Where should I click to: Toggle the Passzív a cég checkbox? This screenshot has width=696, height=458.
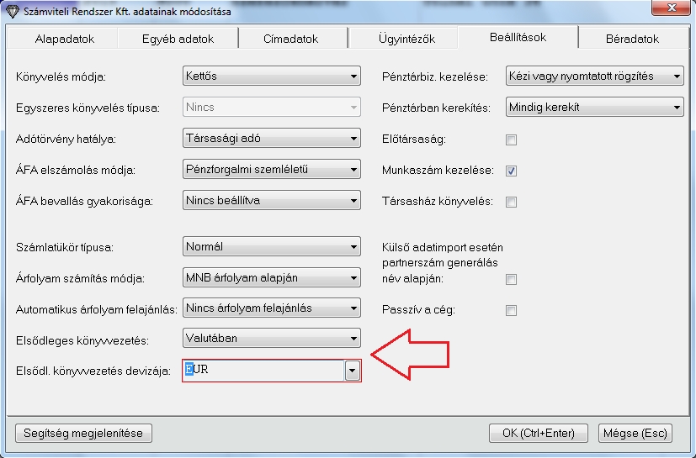(511, 310)
